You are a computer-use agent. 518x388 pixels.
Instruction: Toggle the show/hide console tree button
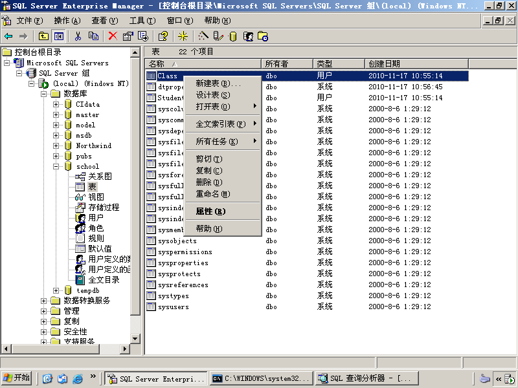[59, 36]
